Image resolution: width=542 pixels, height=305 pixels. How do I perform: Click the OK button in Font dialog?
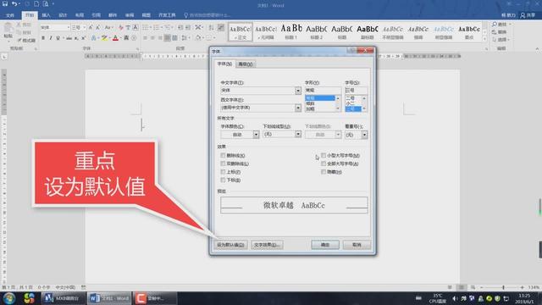[325, 245]
